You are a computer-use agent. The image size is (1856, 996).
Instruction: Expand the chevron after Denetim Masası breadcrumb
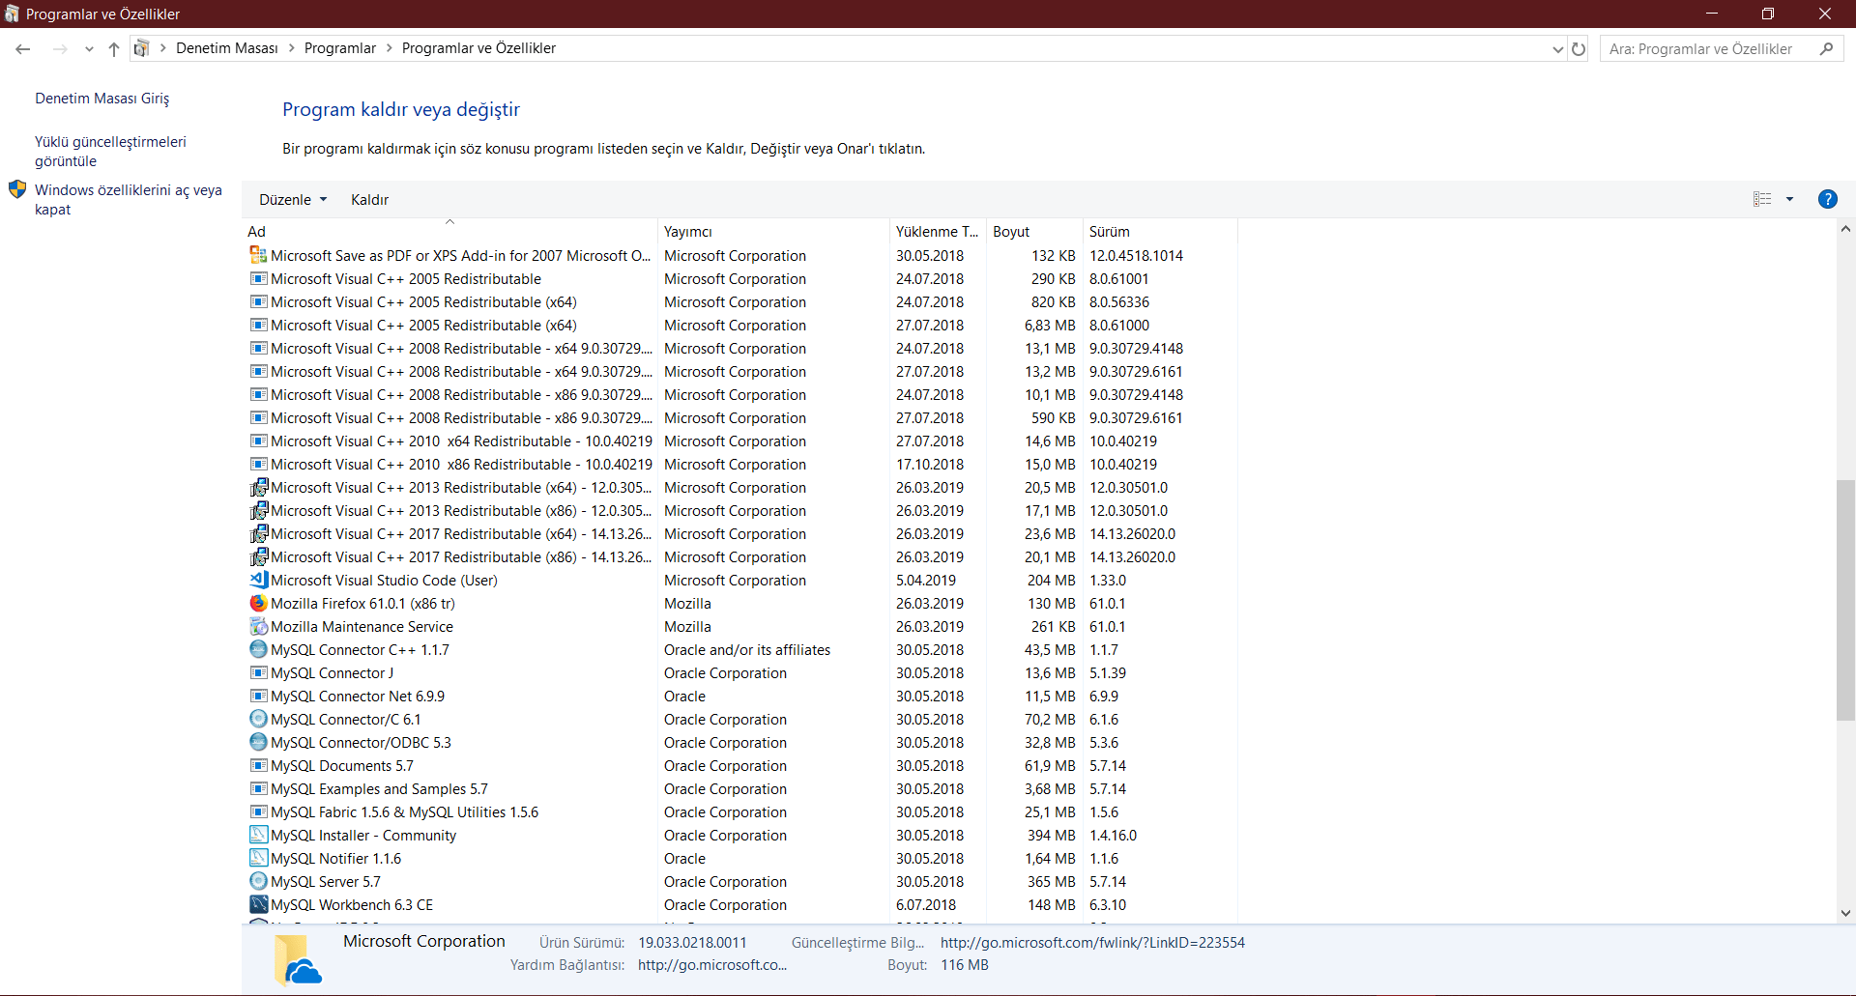click(291, 48)
